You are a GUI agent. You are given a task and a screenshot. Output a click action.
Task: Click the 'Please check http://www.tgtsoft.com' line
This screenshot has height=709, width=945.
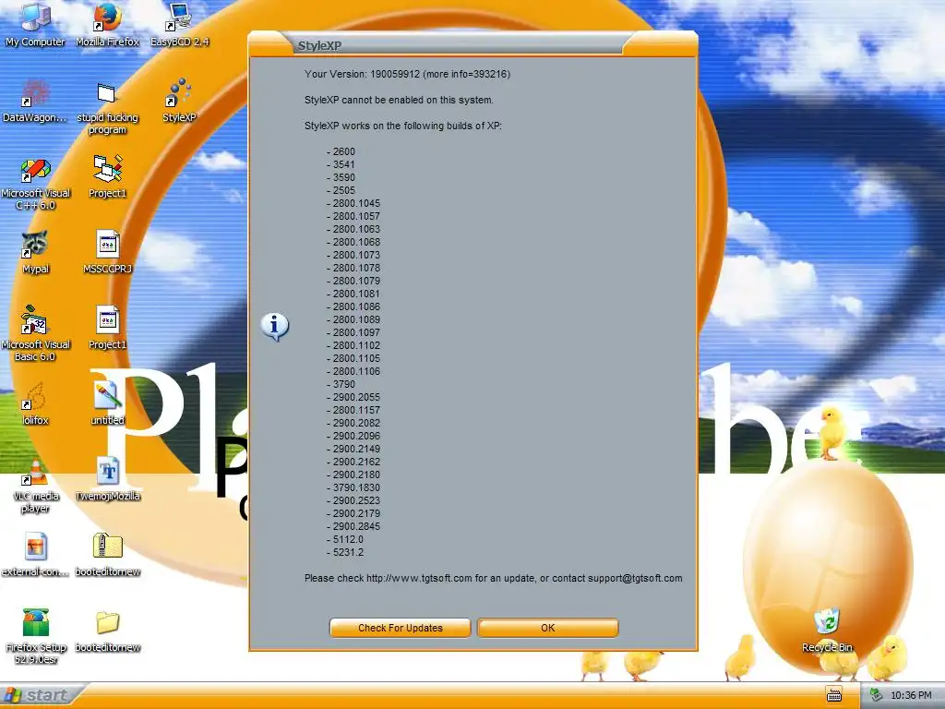(x=494, y=578)
